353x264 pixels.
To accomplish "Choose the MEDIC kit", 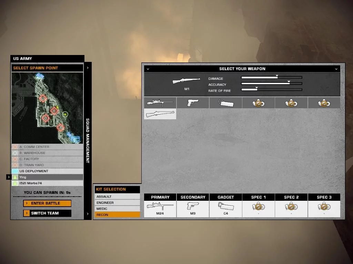I will pos(117,209).
